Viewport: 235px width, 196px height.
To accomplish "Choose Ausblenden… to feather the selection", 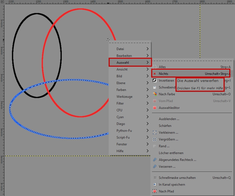I will pos(169,119).
